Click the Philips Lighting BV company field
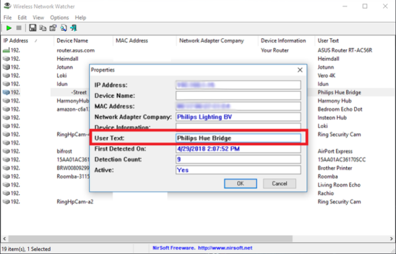This screenshot has width=396, height=254. point(238,117)
